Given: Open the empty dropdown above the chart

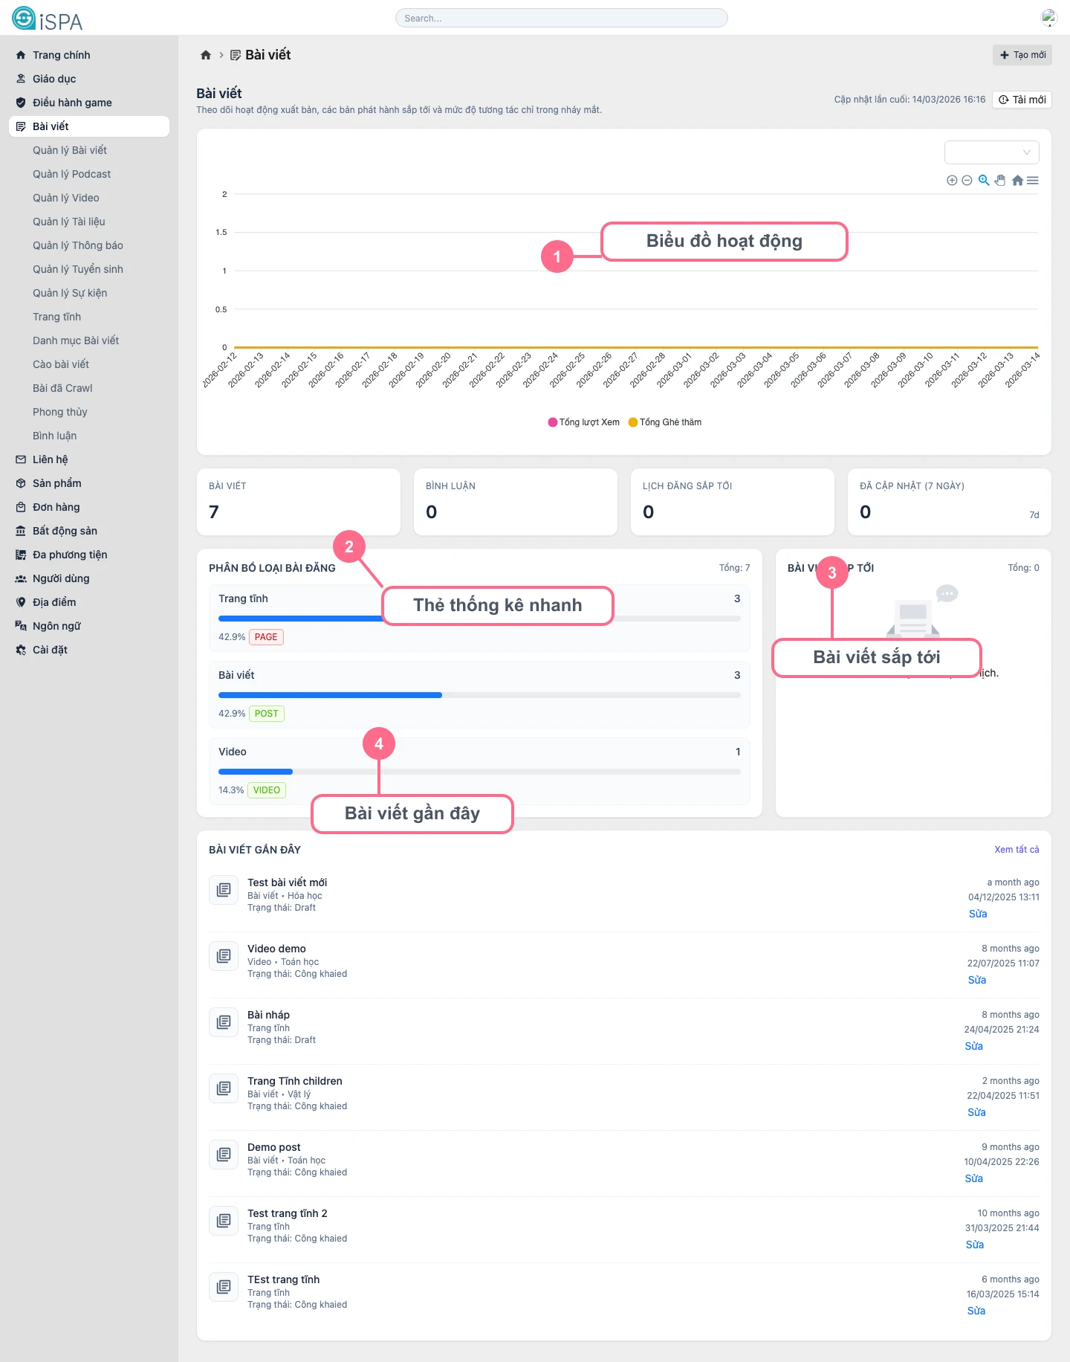Looking at the screenshot, I should pos(991,152).
